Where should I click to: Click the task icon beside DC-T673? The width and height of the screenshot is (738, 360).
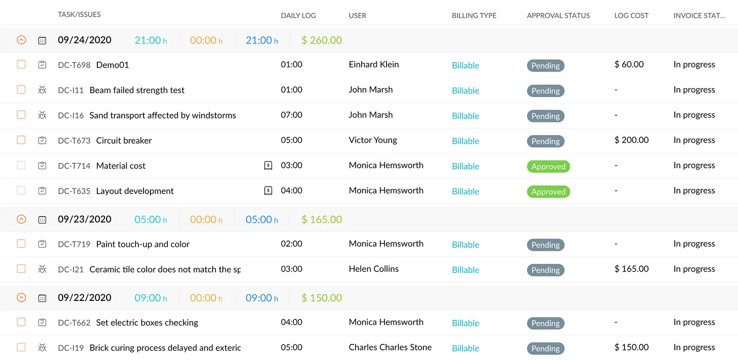click(42, 140)
